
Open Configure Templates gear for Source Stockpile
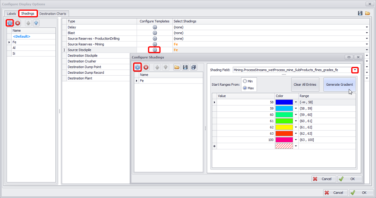[154, 50]
